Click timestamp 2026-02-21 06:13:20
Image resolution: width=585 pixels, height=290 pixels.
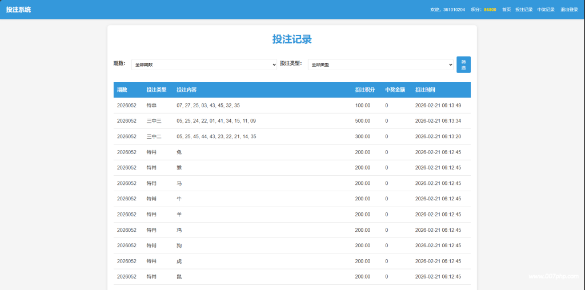(438, 137)
